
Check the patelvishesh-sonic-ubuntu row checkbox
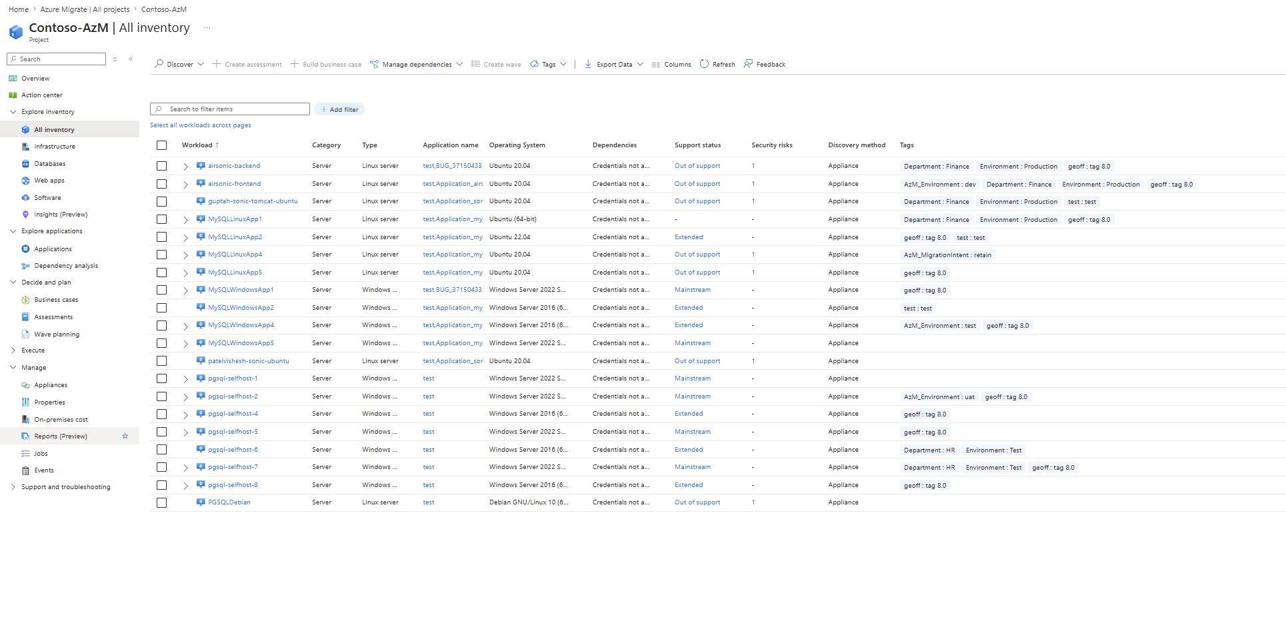(161, 361)
